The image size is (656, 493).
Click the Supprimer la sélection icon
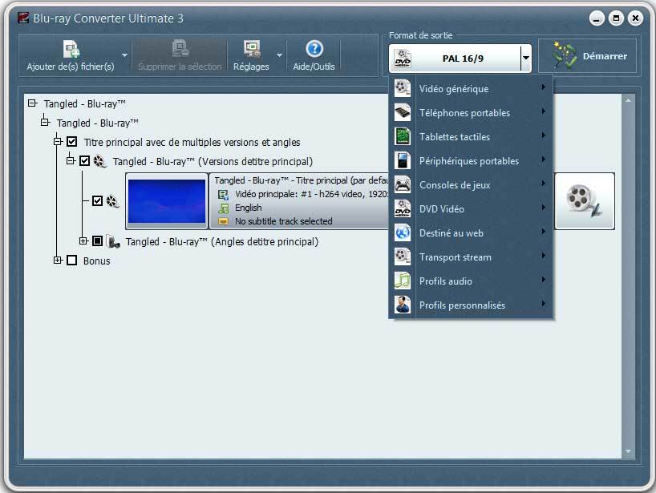tap(180, 49)
